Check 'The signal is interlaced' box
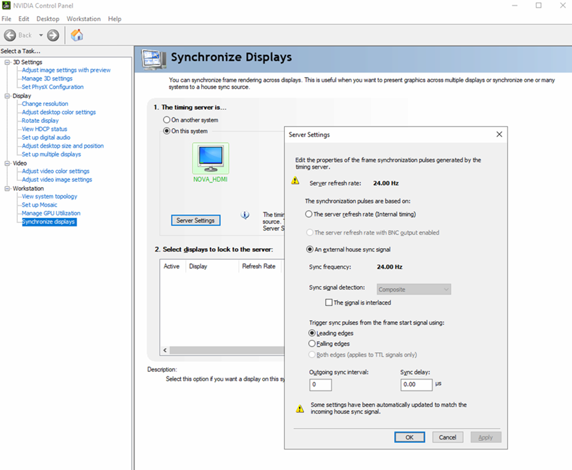572x470 pixels. 329,302
